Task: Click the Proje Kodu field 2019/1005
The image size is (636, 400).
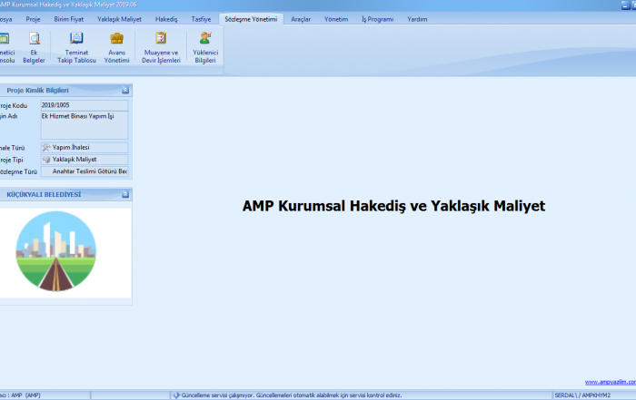Action: pyautogui.click(x=84, y=105)
